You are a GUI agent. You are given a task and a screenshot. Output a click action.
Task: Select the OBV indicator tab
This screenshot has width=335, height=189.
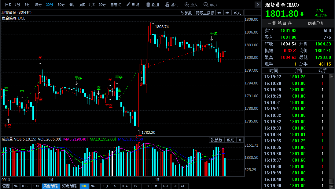tap(146, 186)
